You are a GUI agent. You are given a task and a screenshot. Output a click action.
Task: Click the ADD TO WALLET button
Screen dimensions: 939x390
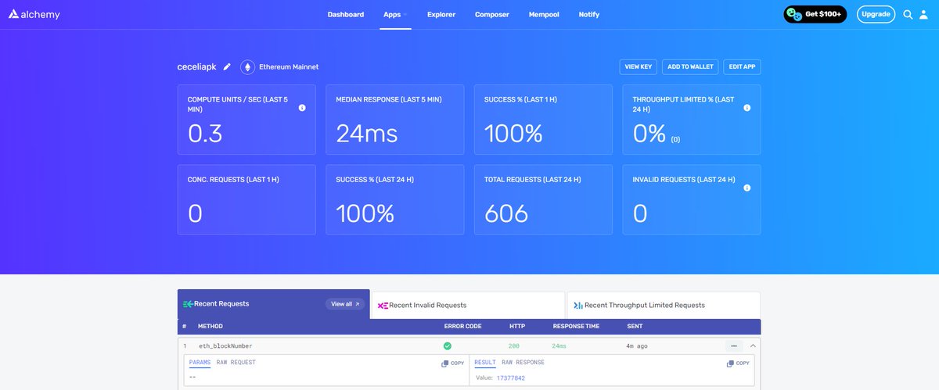coord(690,67)
